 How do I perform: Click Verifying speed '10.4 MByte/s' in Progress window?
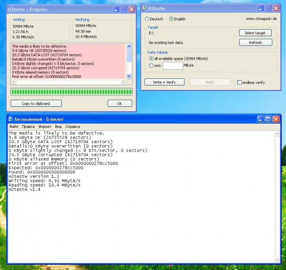(x=86, y=37)
